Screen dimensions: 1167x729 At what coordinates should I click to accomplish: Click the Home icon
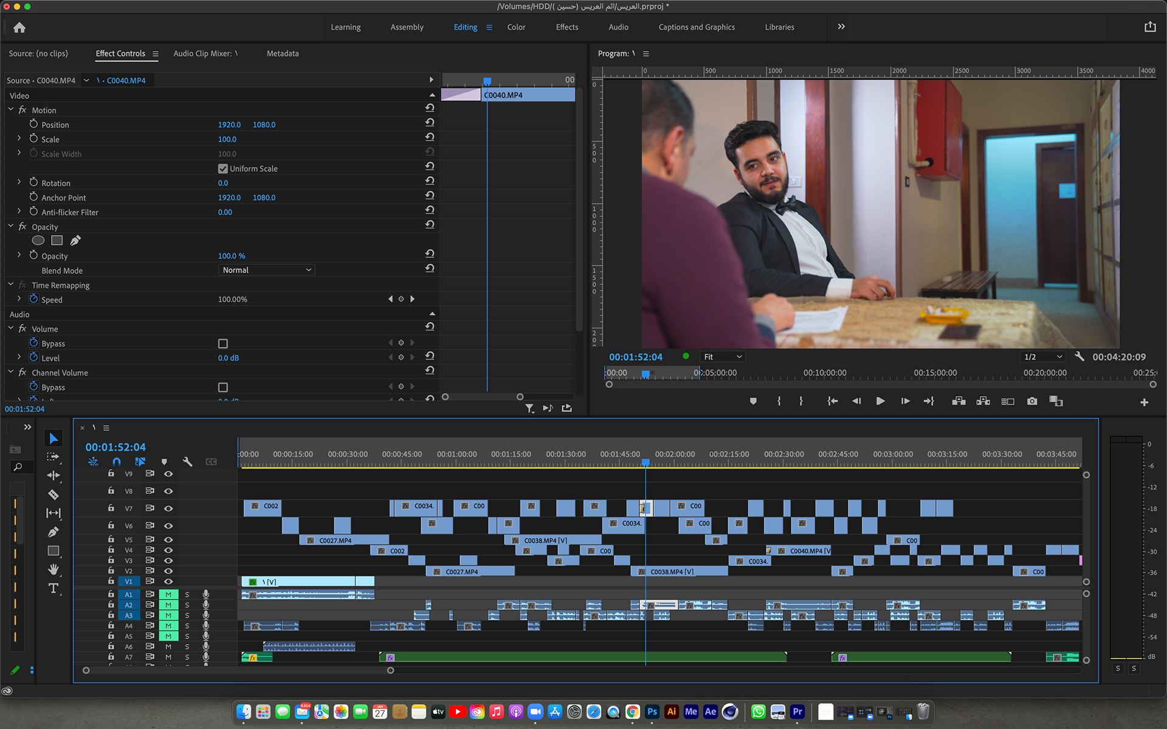[19, 27]
